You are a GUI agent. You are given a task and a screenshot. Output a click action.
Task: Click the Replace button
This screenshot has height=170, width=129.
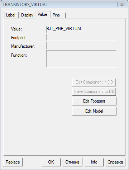pyautogui.click(x=13, y=162)
